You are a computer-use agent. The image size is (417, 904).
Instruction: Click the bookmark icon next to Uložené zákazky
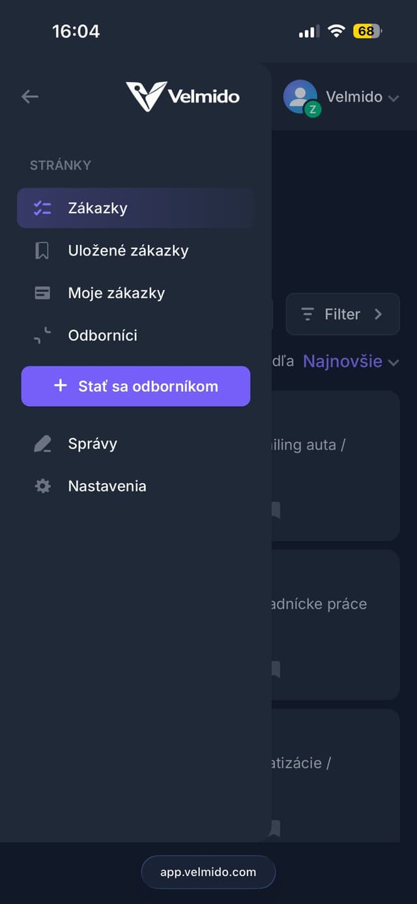(42, 250)
